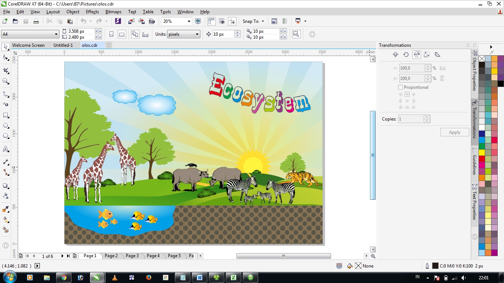Switch to the Page 3 tab
The height and width of the screenshot is (283, 504).
point(132,255)
